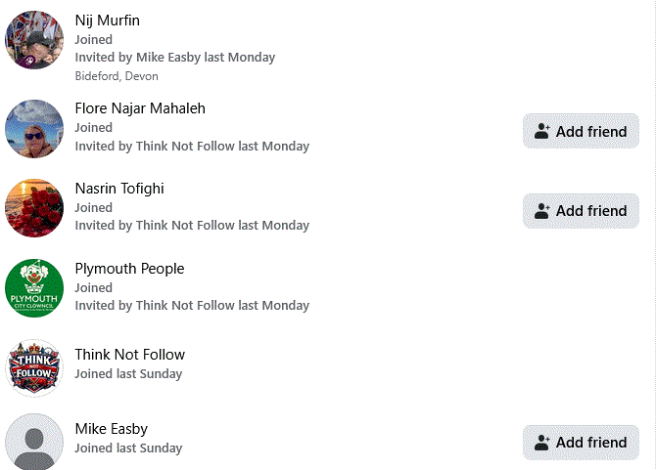656x470 pixels.
Task: Click 'Invited by Mike Easby last Monday' text
Action: [x=175, y=58]
